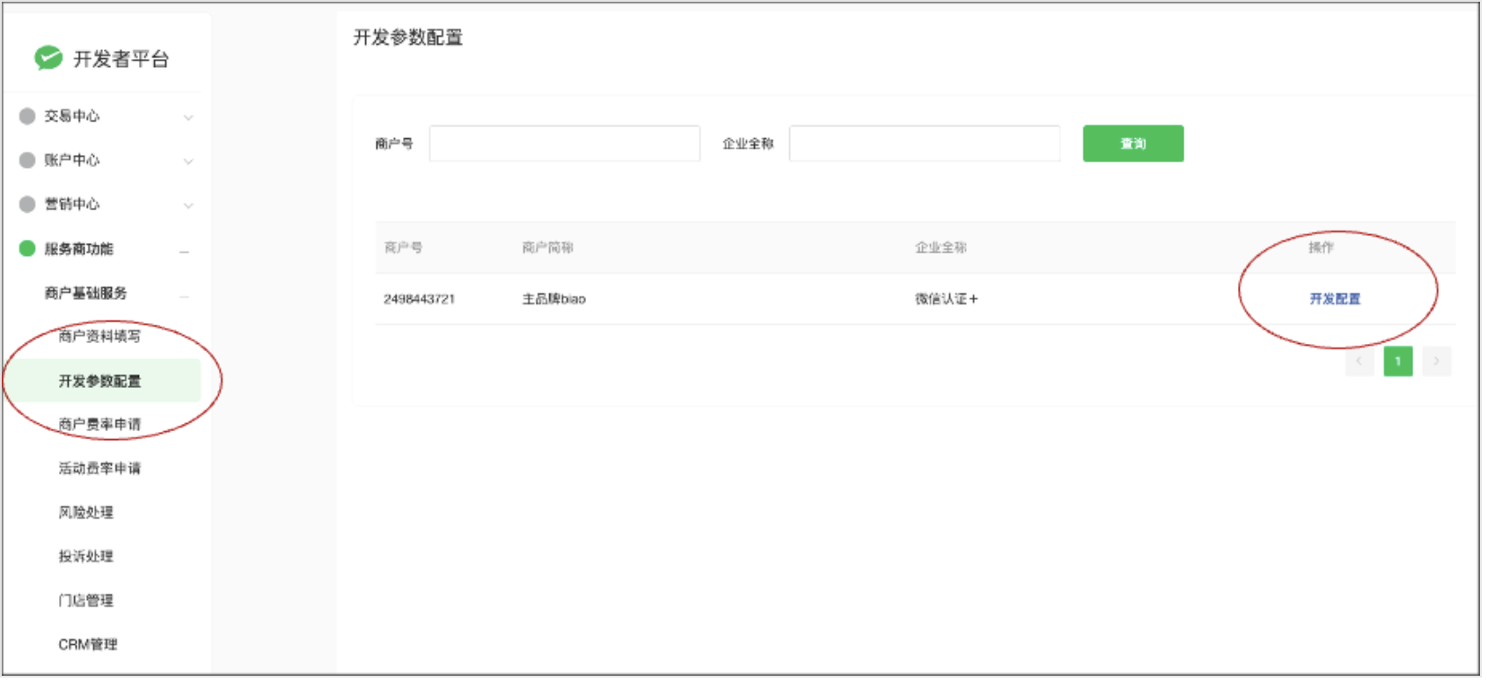Focus the 企业全称 input field
Screen dimensions: 1487x681
(x=924, y=143)
